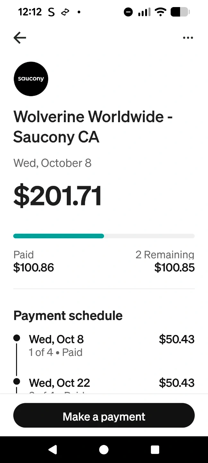Tap the Android home circle button
Viewport: 208px width, 463px height.
104,449
